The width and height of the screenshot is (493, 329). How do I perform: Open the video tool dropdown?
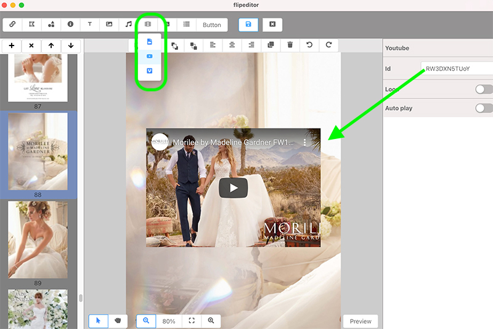pos(148,25)
